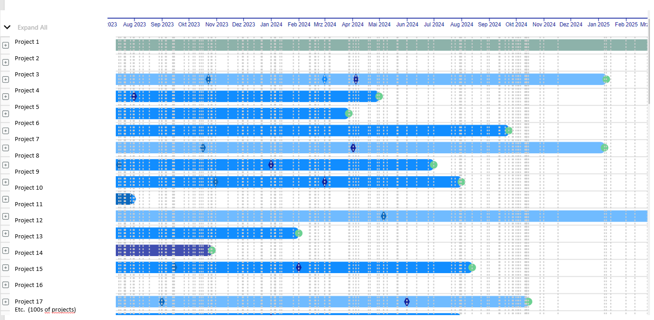Viewport: 654px width, 320px height.
Task: Click the Nov 2023 month header
Action: (x=216, y=25)
